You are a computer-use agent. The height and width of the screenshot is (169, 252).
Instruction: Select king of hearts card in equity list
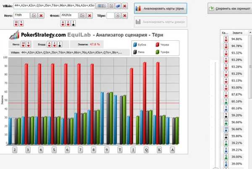coord(226,39)
